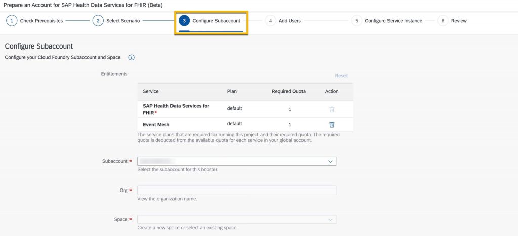Expand the Space combo box

(237, 219)
